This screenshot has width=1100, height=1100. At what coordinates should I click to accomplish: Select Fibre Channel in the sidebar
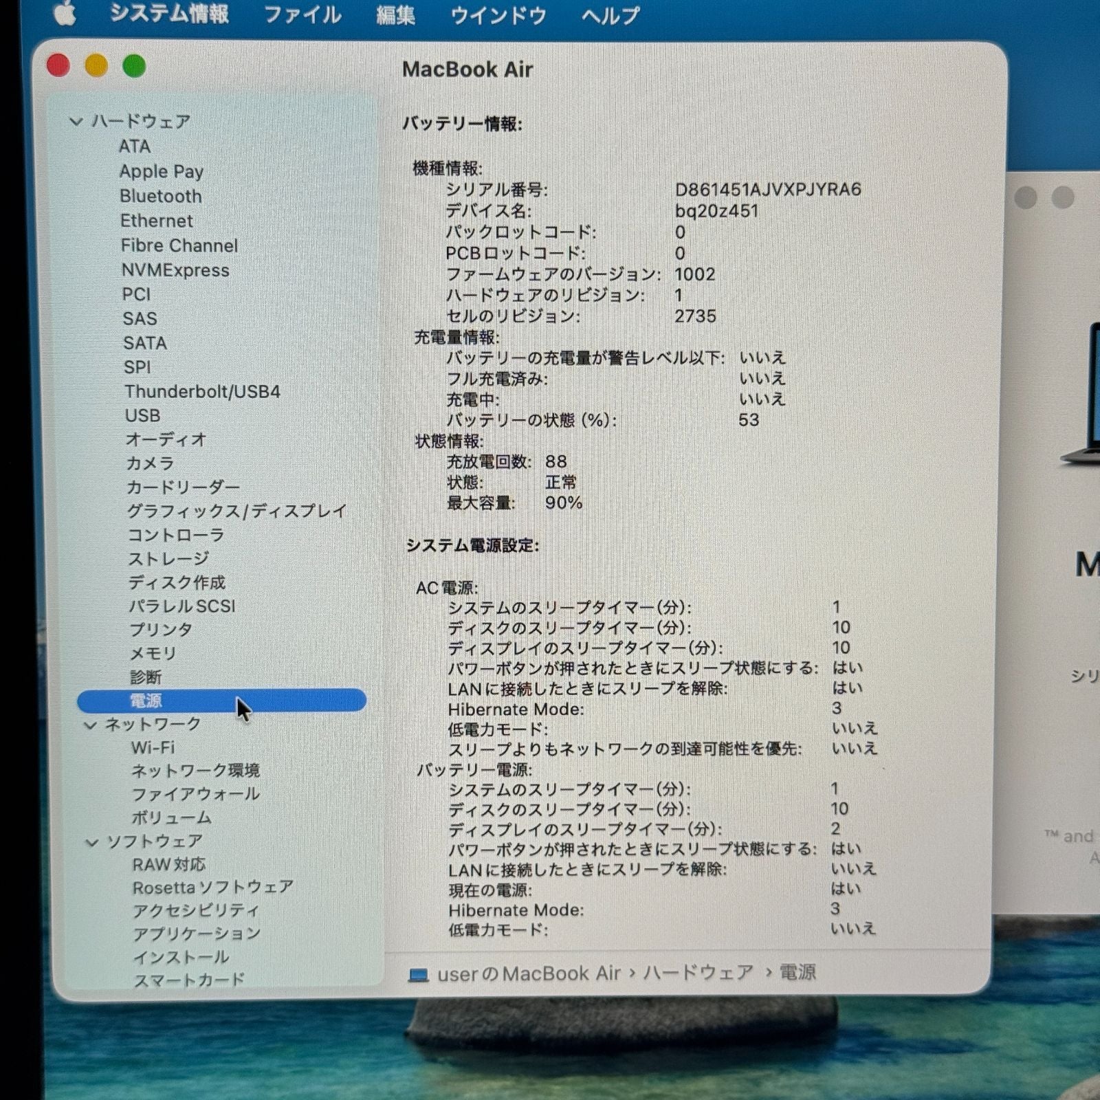[x=179, y=245]
